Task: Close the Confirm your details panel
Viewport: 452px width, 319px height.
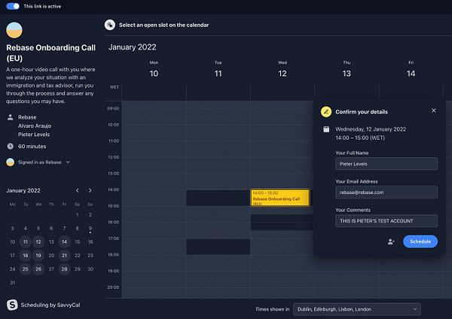Action: click(434, 111)
